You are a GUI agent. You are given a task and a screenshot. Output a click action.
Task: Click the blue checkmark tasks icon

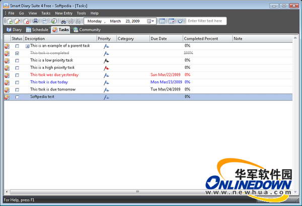coord(180,21)
